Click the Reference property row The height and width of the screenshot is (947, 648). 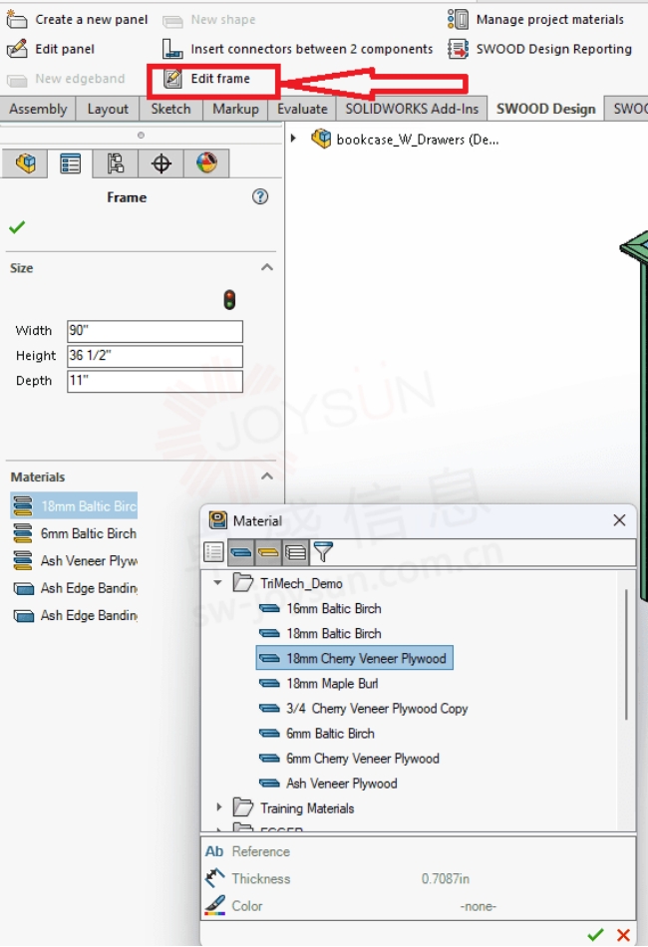click(419, 851)
